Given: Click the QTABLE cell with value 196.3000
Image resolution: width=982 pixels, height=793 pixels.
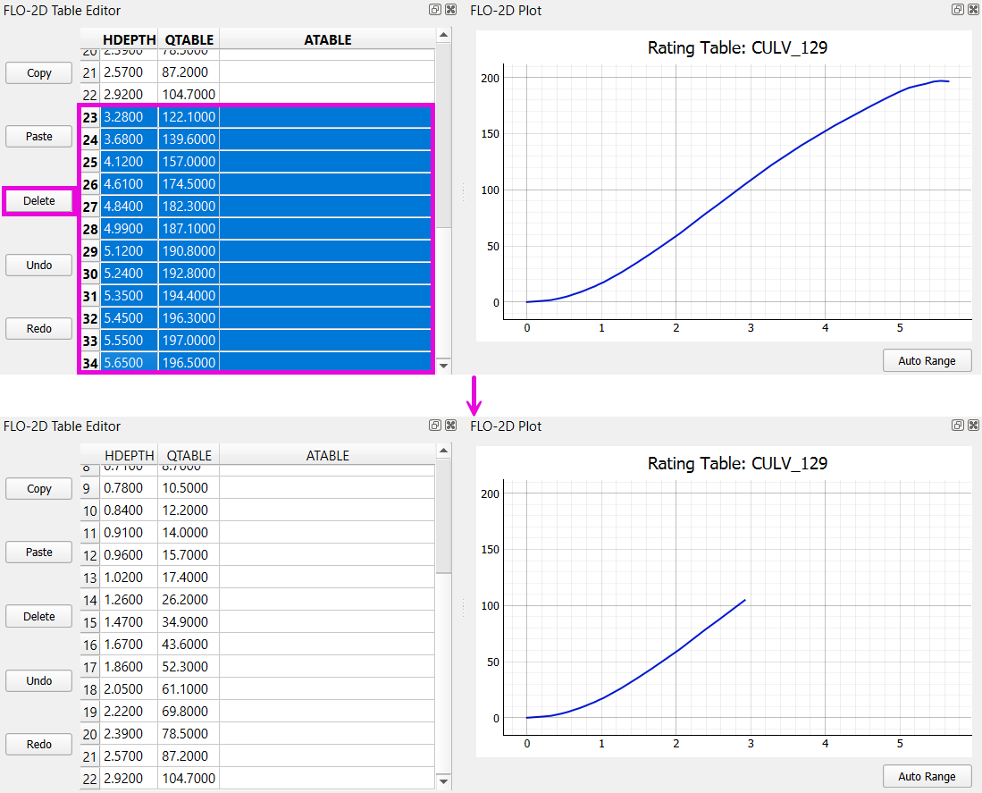Looking at the screenshot, I should click(189, 318).
